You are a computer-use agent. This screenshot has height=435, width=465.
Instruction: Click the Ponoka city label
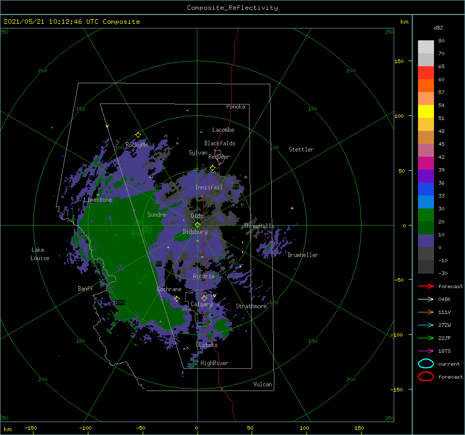point(236,107)
